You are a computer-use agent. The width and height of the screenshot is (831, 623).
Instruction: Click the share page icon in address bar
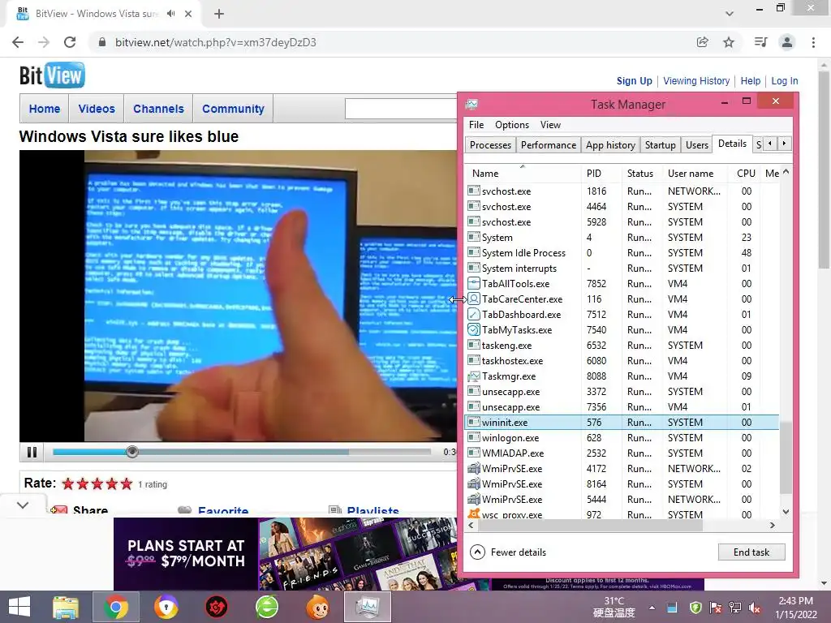pos(702,42)
